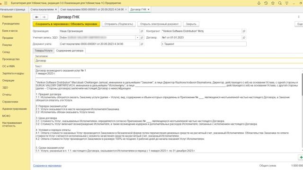Click the Договор №1 input field
Viewport: 303px width, 170px height.
202,38
